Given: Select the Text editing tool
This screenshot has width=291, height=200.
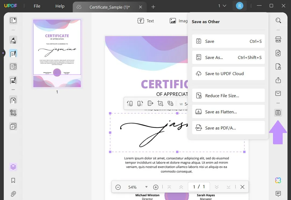Looking at the screenshot, I should pyautogui.click(x=146, y=21).
